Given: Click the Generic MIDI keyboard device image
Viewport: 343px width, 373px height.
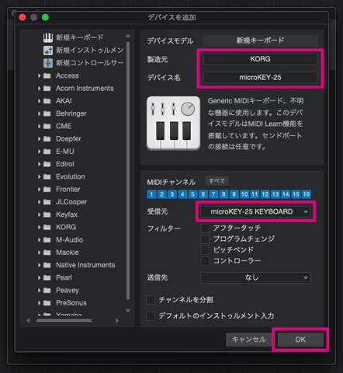Looking at the screenshot, I should coord(173,124).
